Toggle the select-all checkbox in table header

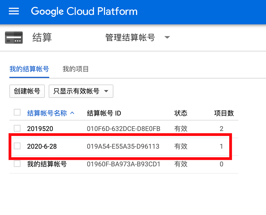click(17, 112)
